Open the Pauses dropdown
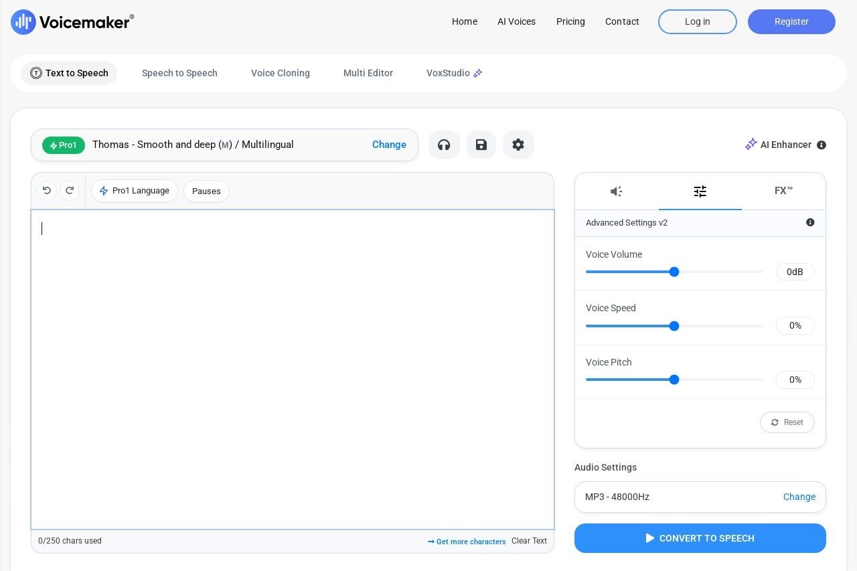 tap(206, 191)
